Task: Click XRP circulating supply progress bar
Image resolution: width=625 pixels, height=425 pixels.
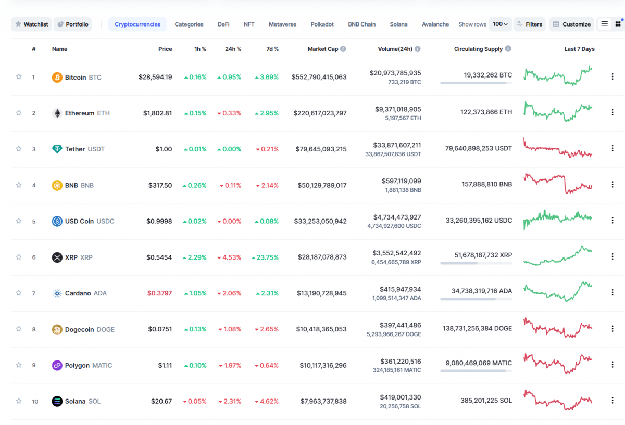Action: (476, 263)
